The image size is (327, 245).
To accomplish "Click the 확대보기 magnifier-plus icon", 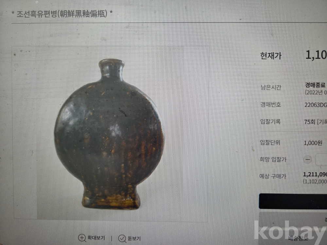I will (x=82, y=238).
